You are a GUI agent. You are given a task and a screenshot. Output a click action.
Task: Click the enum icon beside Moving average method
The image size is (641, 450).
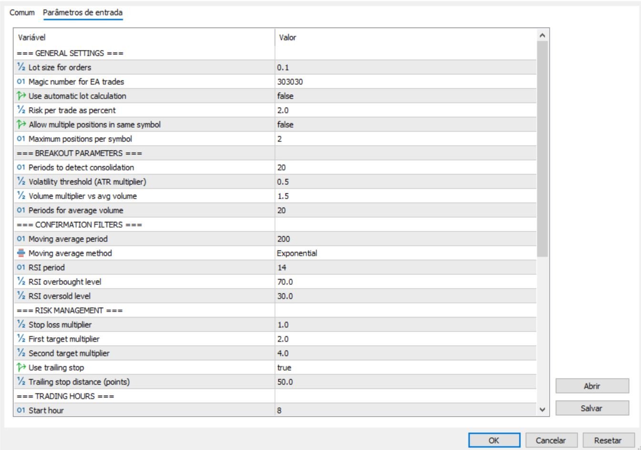click(21, 253)
